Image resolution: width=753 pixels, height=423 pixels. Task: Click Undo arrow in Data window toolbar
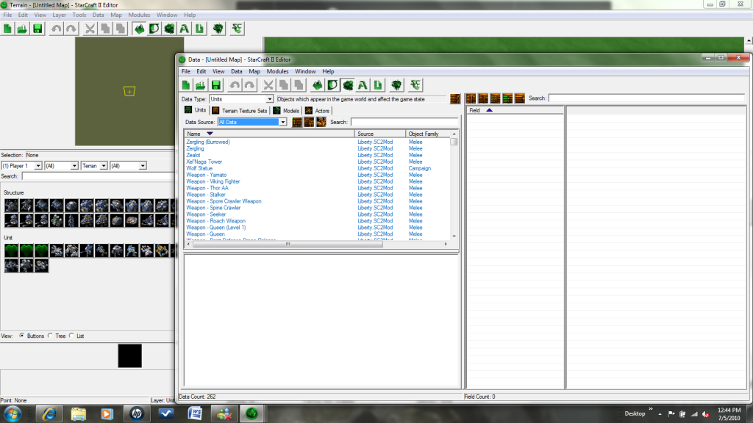pyautogui.click(x=235, y=85)
